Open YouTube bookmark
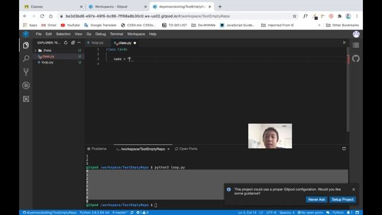382x215 pixels. 70,25
